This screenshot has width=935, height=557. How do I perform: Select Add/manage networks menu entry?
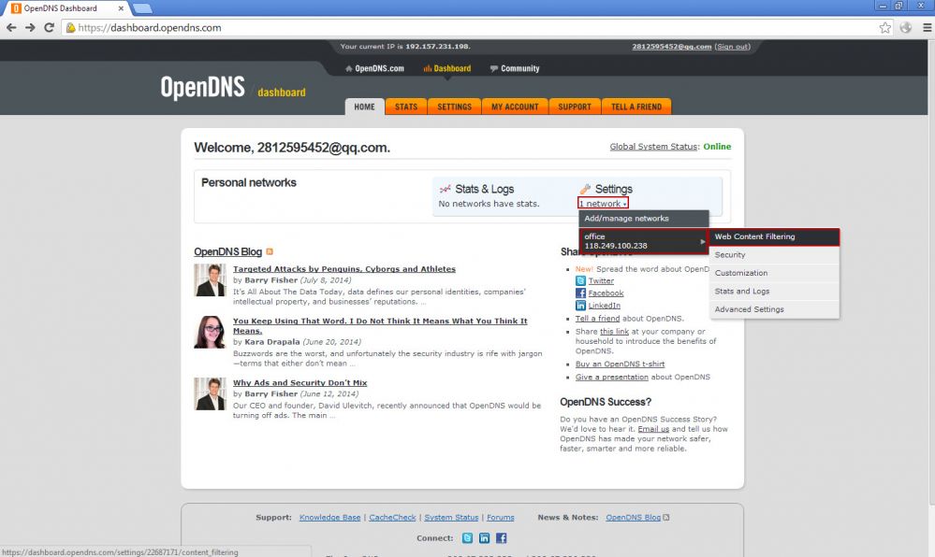[643, 219]
